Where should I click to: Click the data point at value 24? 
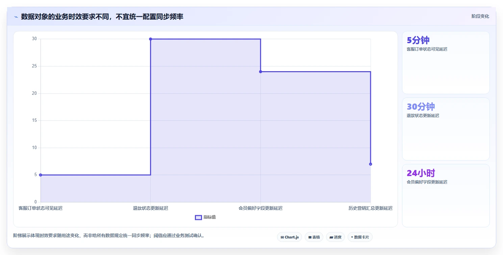tap(260, 72)
